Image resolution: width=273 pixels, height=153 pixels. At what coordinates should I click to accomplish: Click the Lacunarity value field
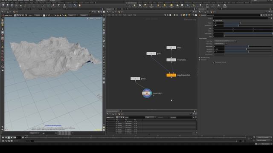[219, 49]
